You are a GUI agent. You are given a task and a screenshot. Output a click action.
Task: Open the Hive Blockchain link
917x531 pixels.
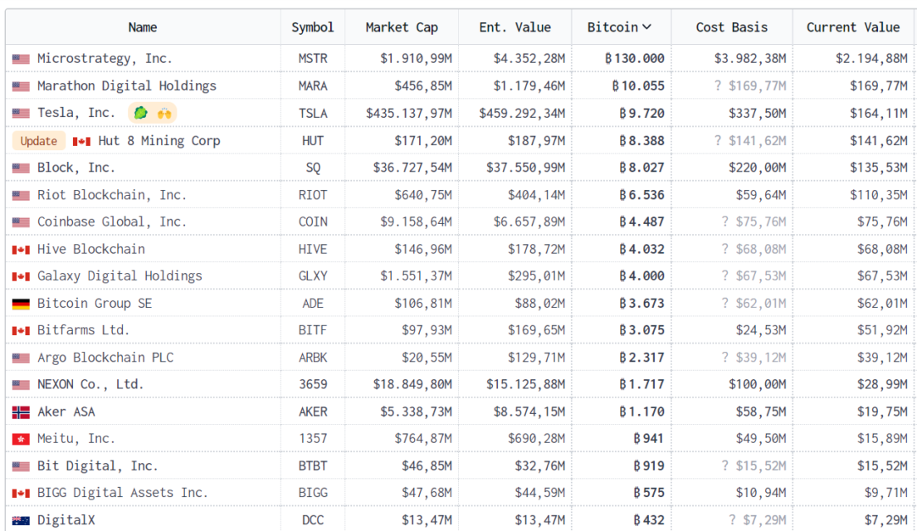tap(90, 249)
